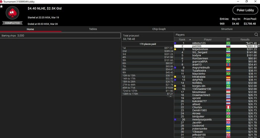The image size is (260, 138).
Task: Click the Player column header
Action: 208,40
